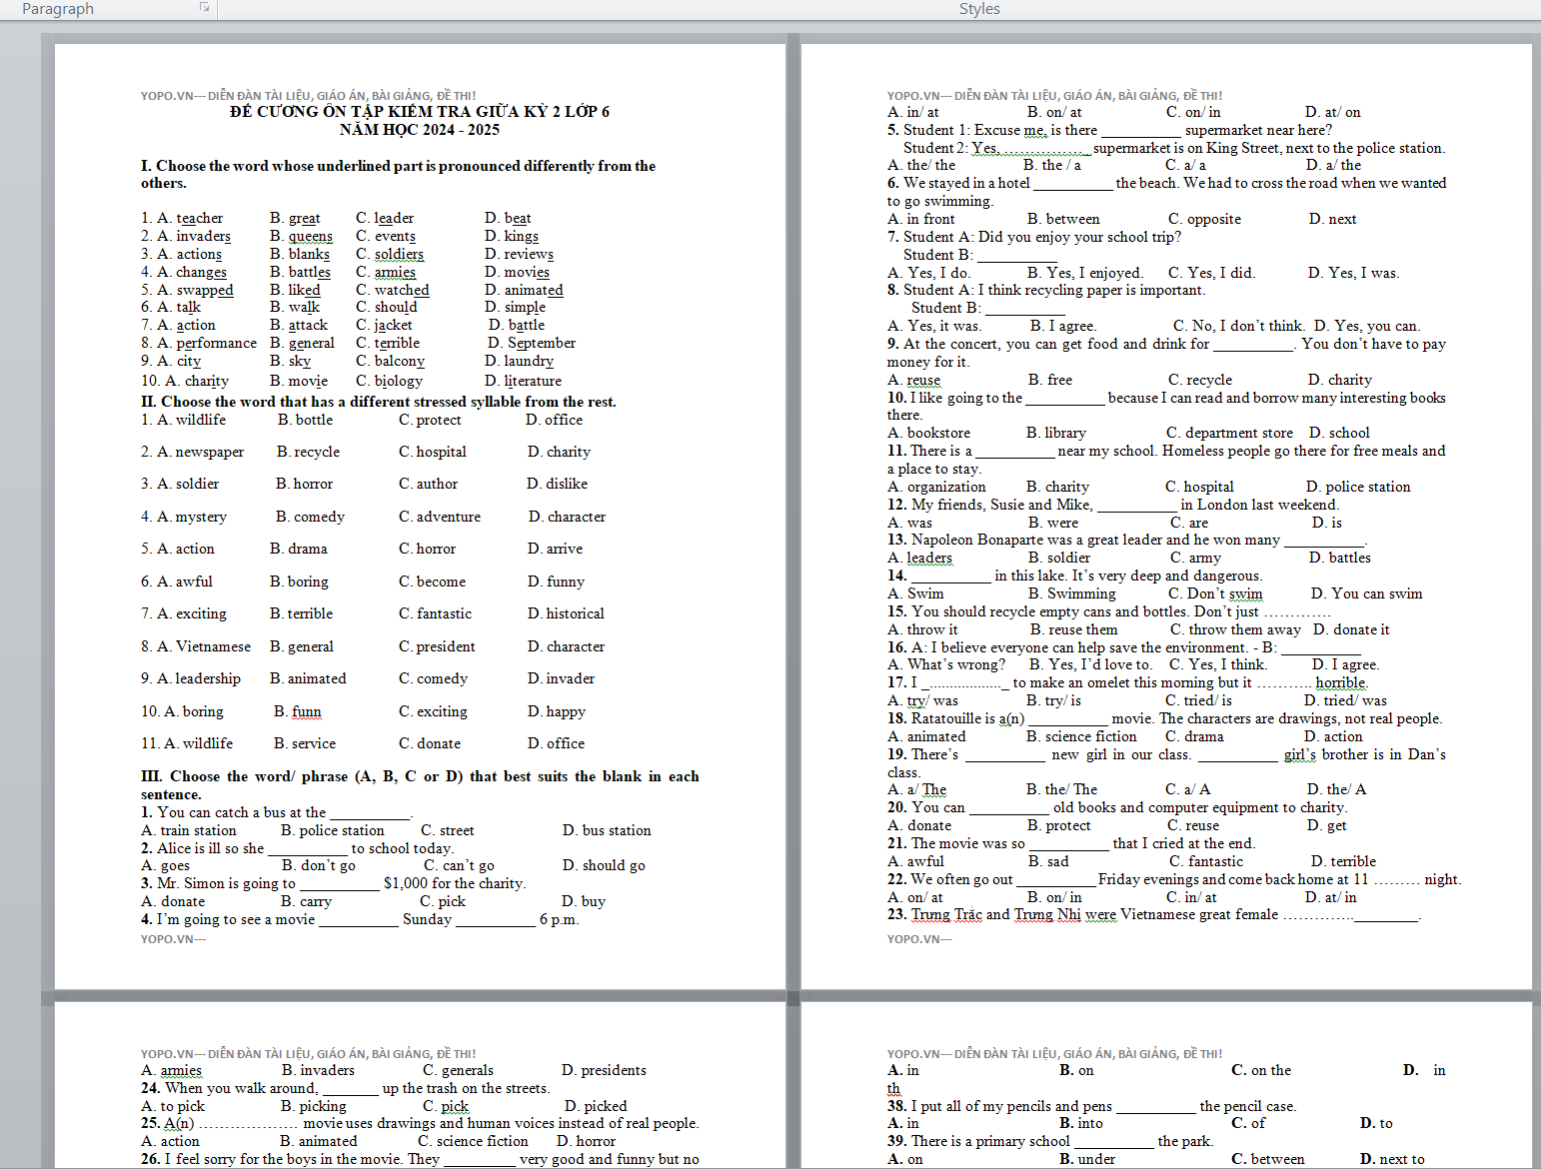Click the underlined word queens
The height and width of the screenshot is (1169, 1541).
[310, 236]
